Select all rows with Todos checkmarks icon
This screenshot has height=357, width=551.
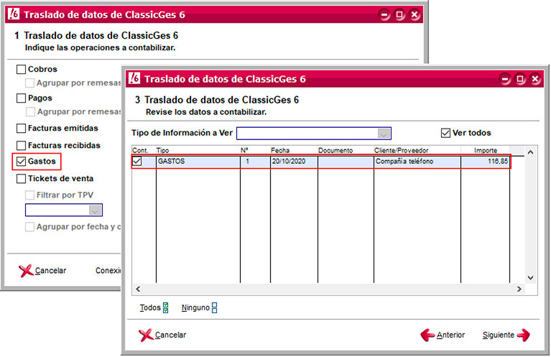click(x=165, y=308)
